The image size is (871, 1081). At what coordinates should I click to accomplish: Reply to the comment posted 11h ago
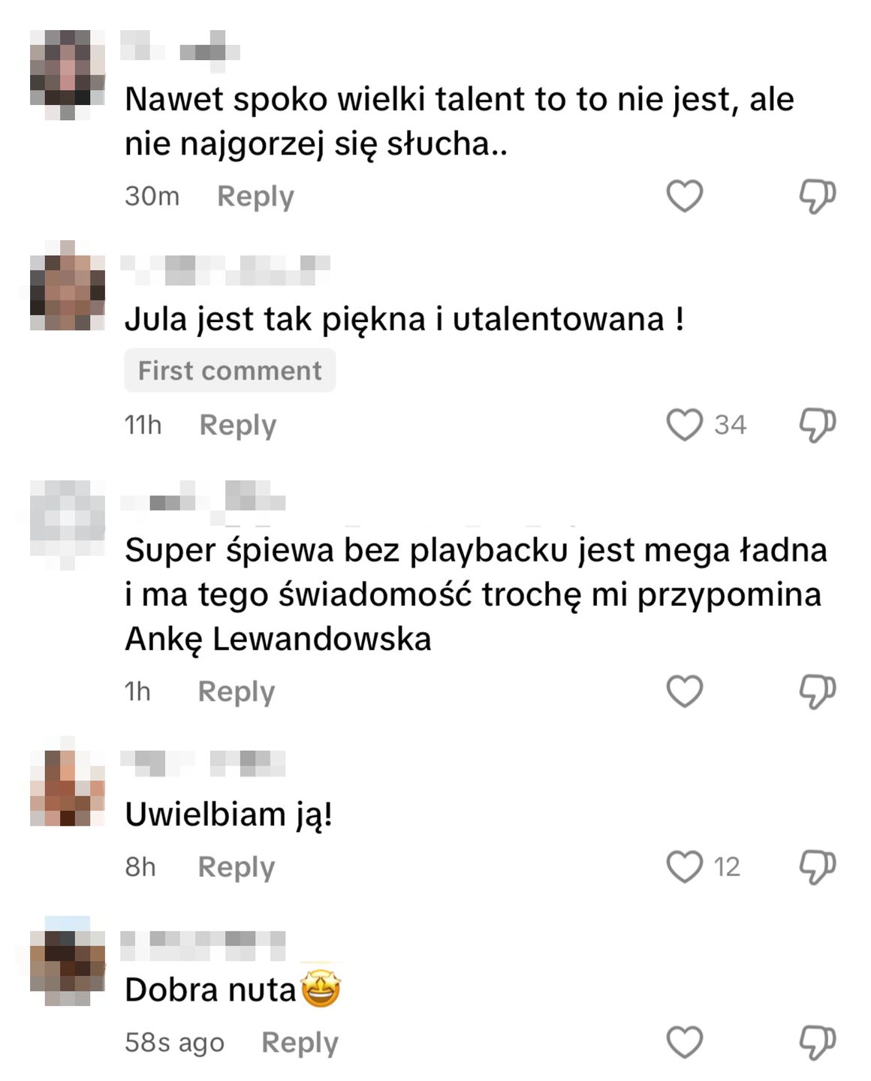click(238, 426)
